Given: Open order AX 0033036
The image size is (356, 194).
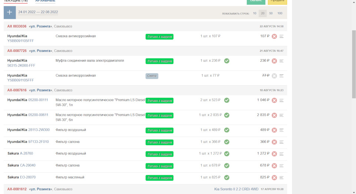Looking at the screenshot, I should coord(17,26).
